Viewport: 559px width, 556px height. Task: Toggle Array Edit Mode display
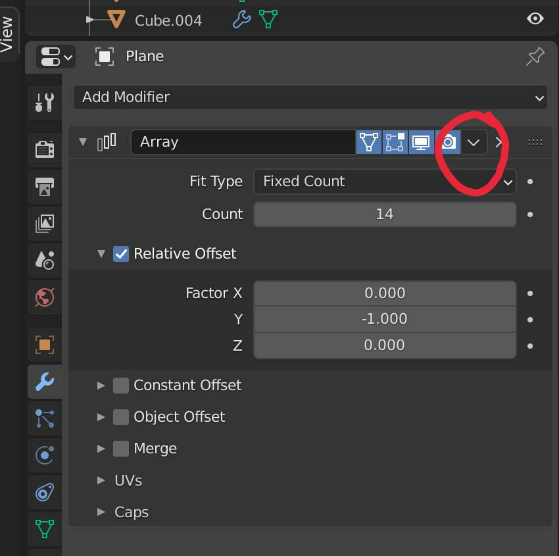(395, 142)
